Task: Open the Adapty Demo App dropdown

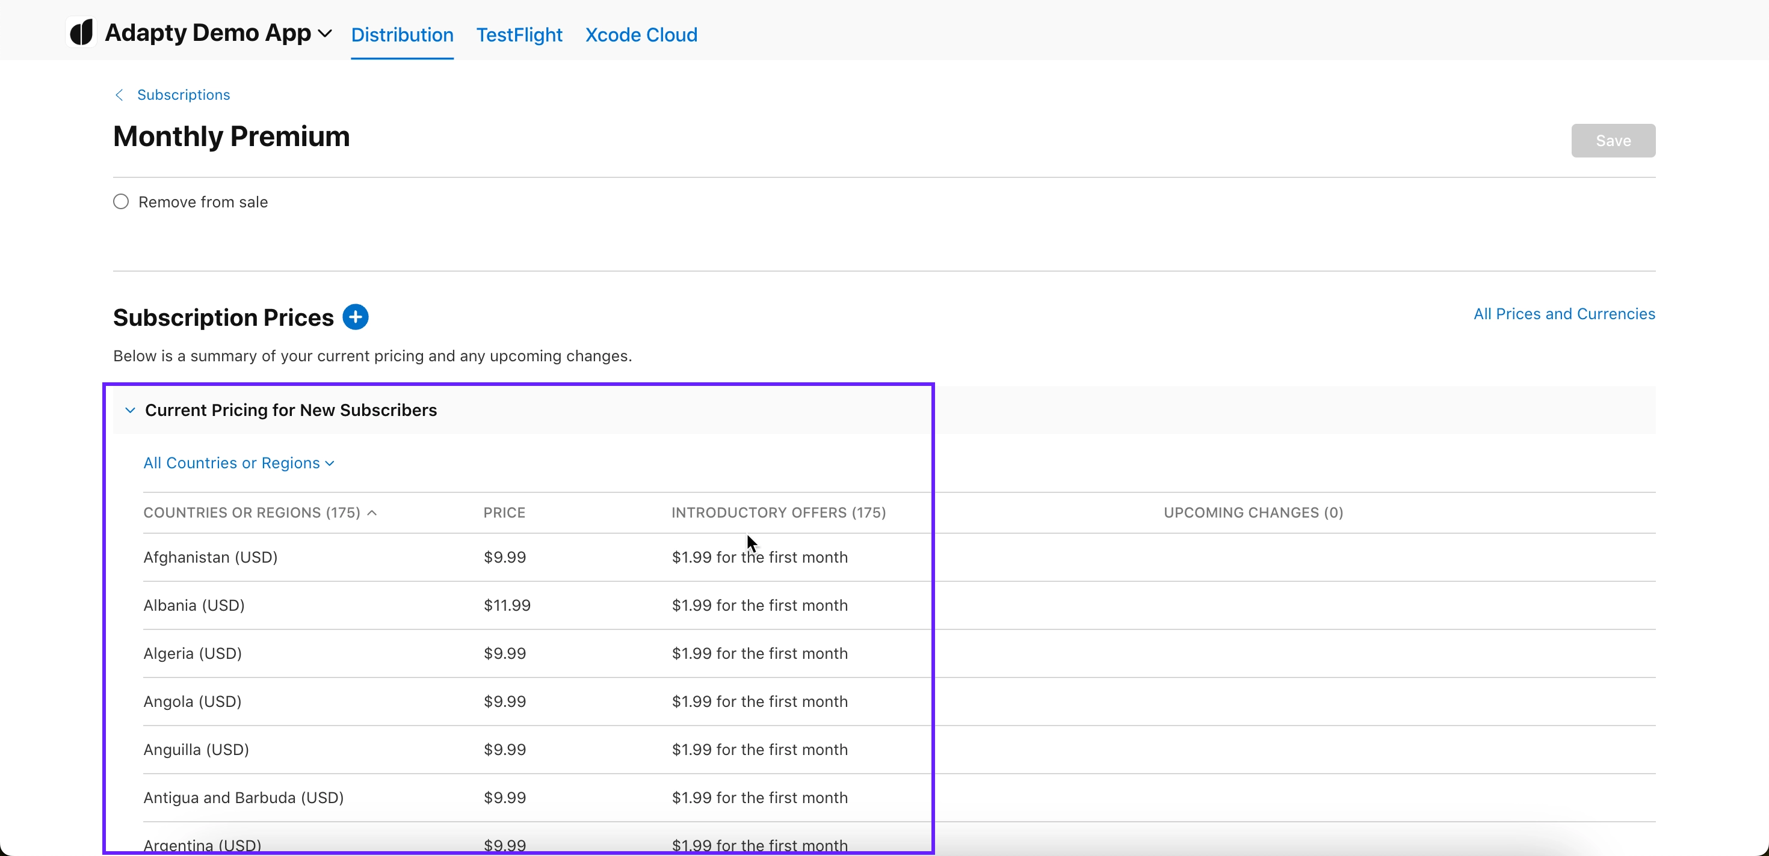Action: click(326, 32)
